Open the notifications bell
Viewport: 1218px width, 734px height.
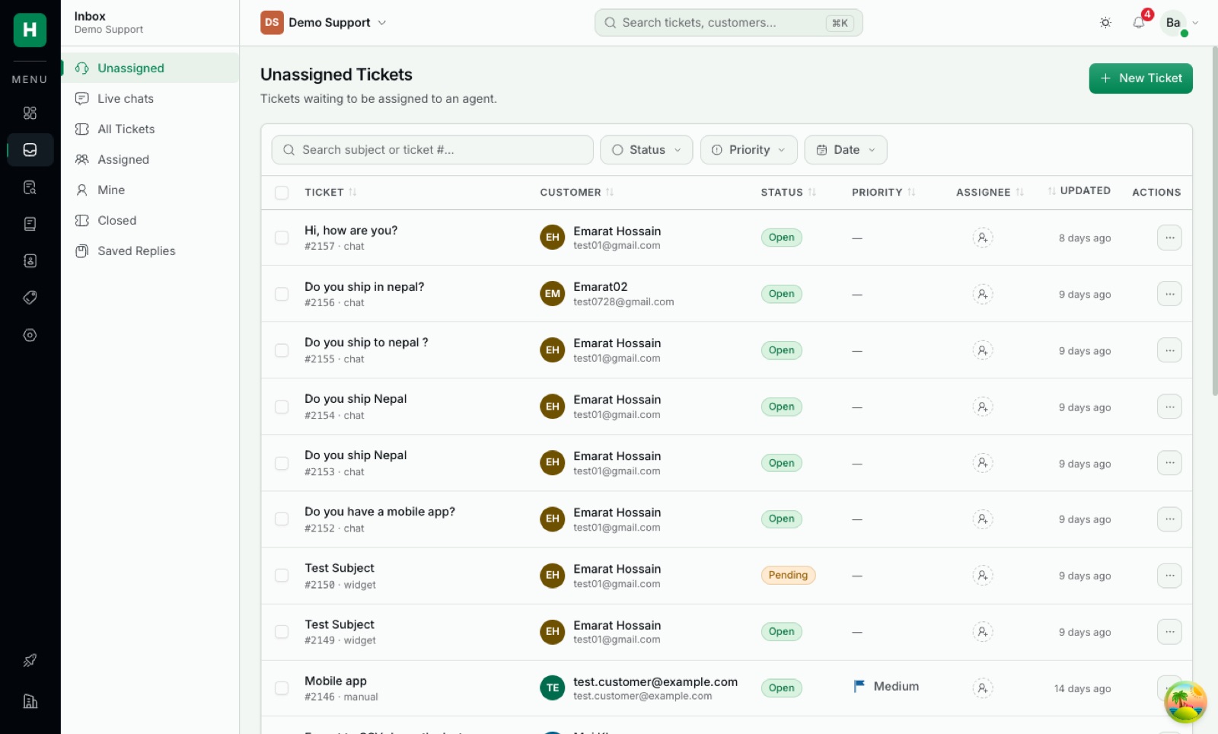click(1139, 23)
